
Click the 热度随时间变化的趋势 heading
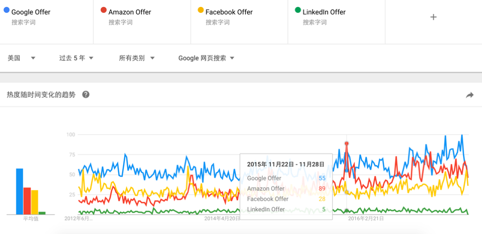coord(41,94)
